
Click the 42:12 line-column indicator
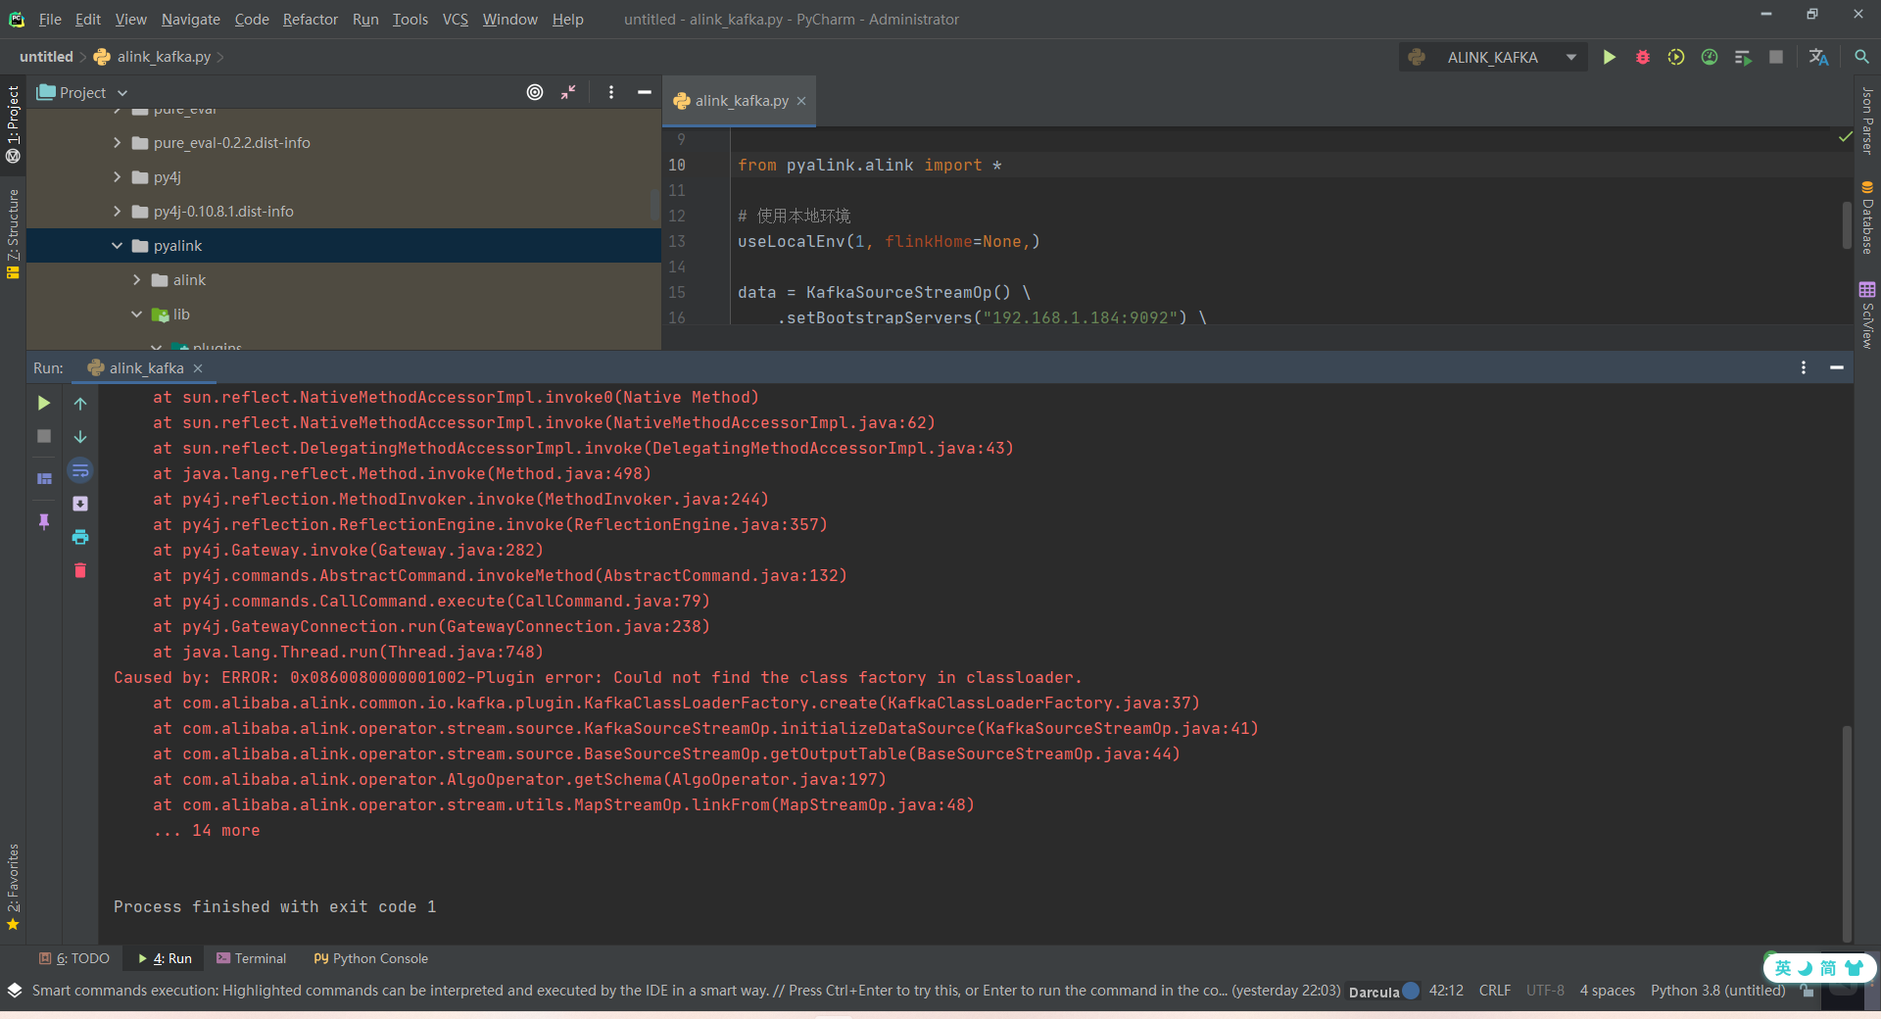[x=1446, y=991]
